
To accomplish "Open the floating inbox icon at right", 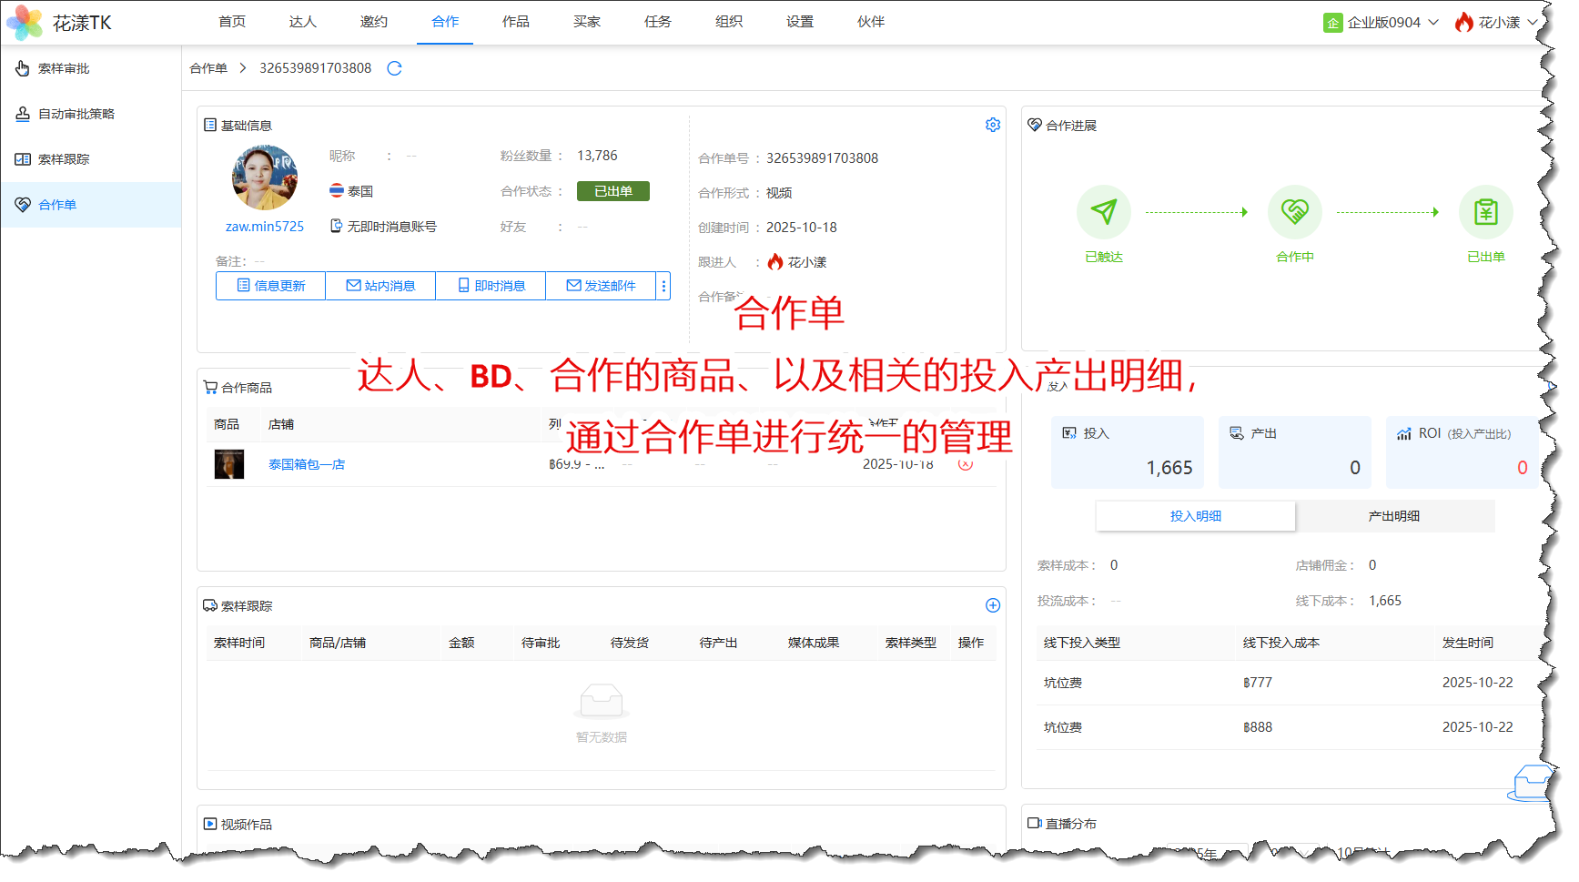I will [x=1531, y=783].
